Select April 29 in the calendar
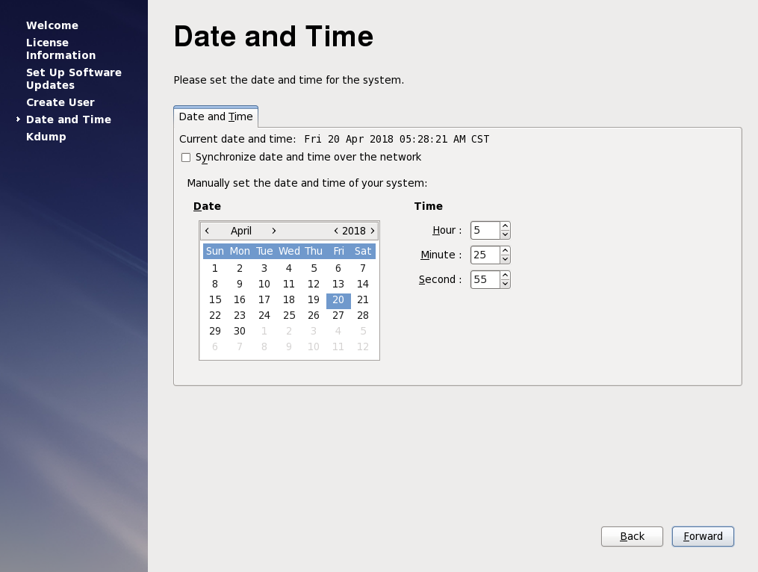Screen dimensions: 758x572 215,332
